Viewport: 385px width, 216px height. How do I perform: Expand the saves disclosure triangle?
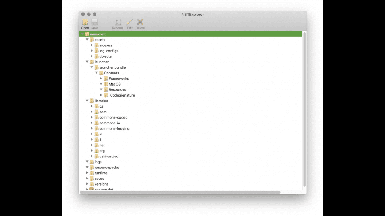coord(87,179)
